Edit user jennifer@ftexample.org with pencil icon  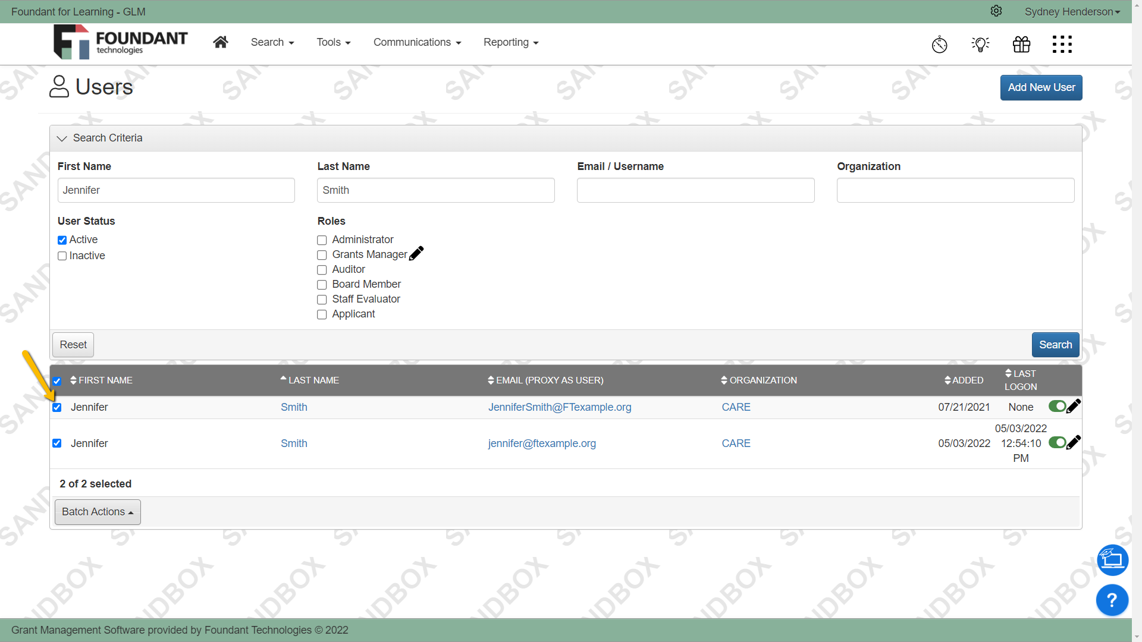[x=1074, y=443]
